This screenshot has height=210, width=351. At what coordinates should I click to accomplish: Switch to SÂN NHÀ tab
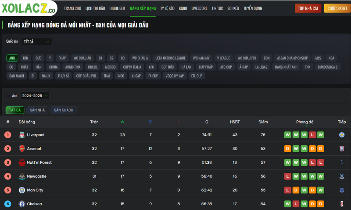point(37,110)
